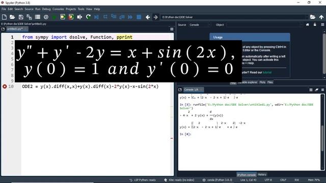Click the IPython console vertical scrollbar
The image size is (326, 183).
tap(322, 138)
